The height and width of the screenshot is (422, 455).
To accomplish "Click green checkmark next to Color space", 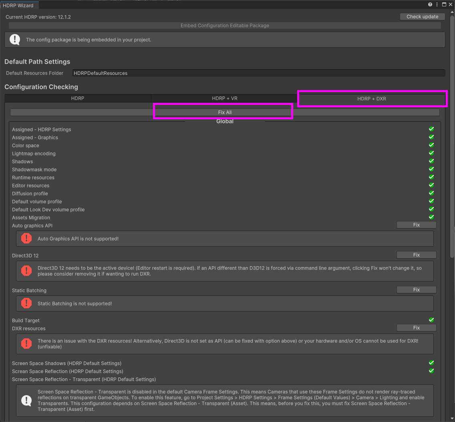I will [431, 145].
